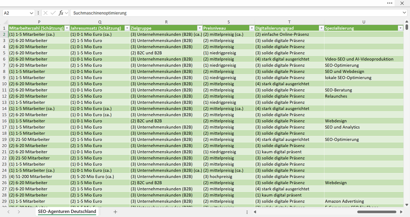Open the three-dots more options menu
This screenshot has height=217, width=410.
[390, 3]
